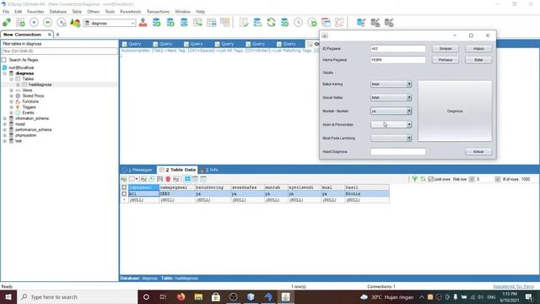Open the diagnosa database dropdown in toolbar

pyautogui.click(x=133, y=23)
